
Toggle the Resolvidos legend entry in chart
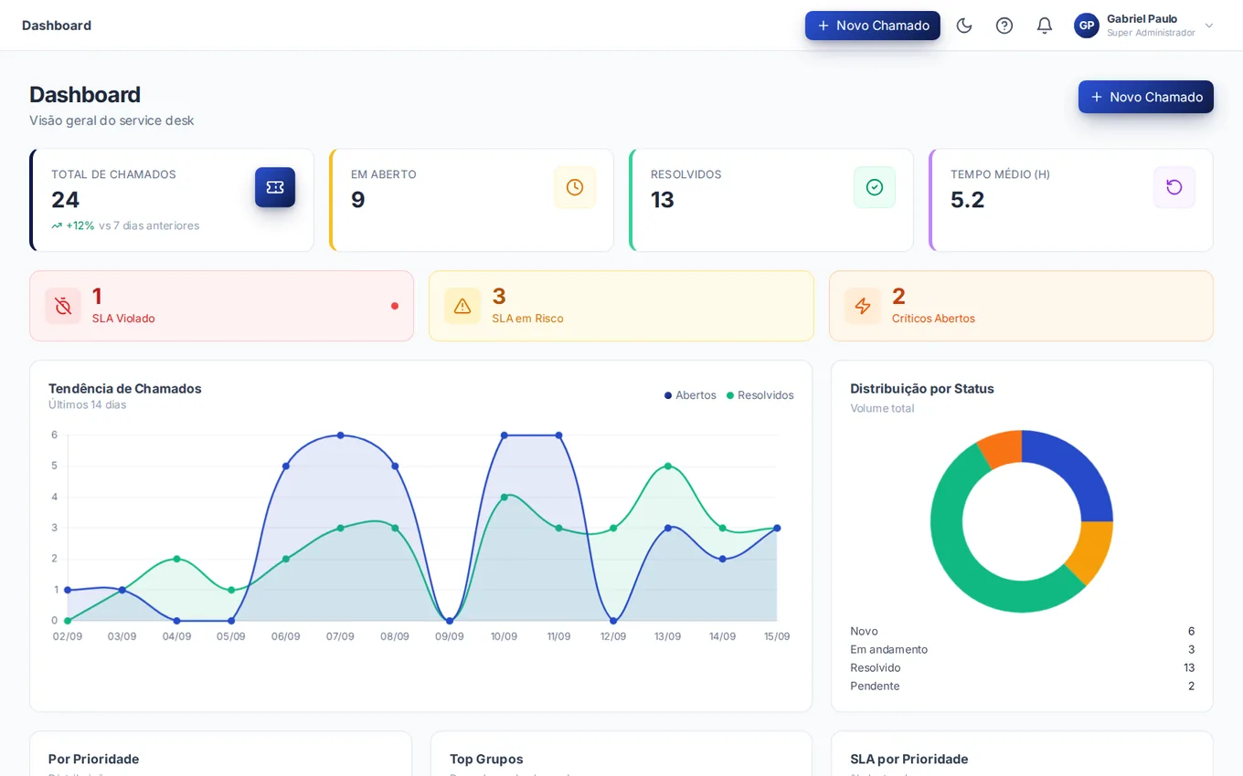pos(760,395)
